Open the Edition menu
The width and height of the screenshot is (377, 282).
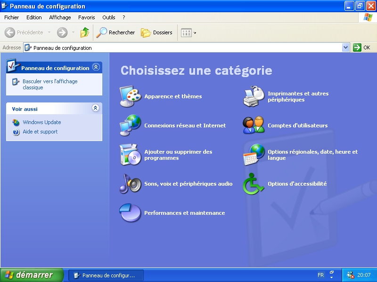tap(34, 17)
